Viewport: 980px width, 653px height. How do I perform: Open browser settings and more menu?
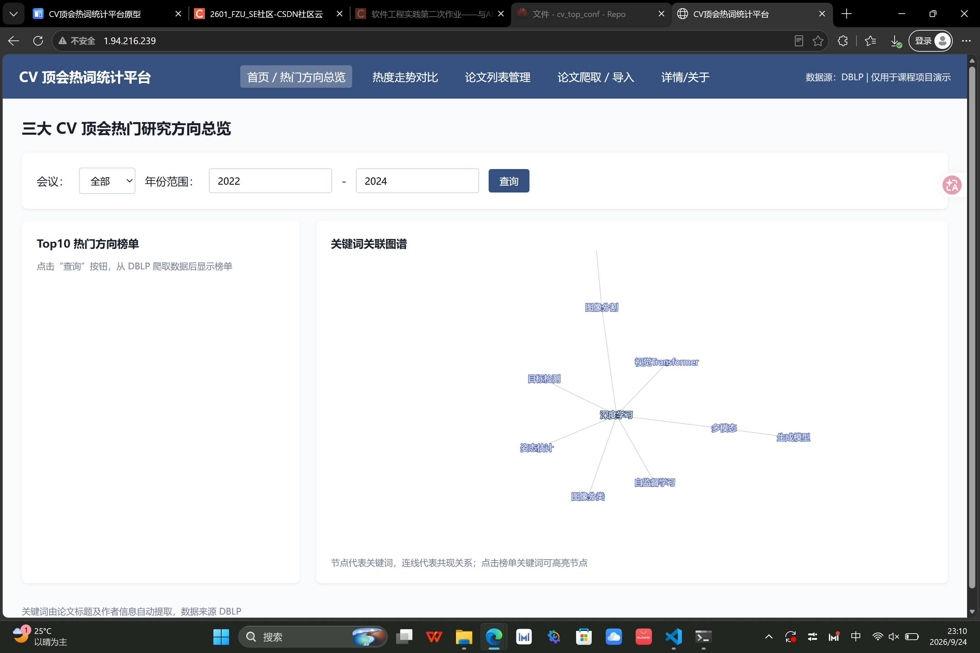click(966, 41)
